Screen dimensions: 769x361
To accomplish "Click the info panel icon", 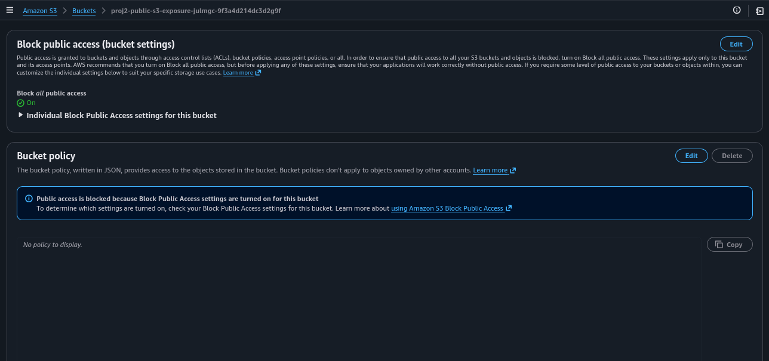I will click(737, 10).
